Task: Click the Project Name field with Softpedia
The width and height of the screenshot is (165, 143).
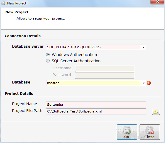Action: (x=96, y=105)
